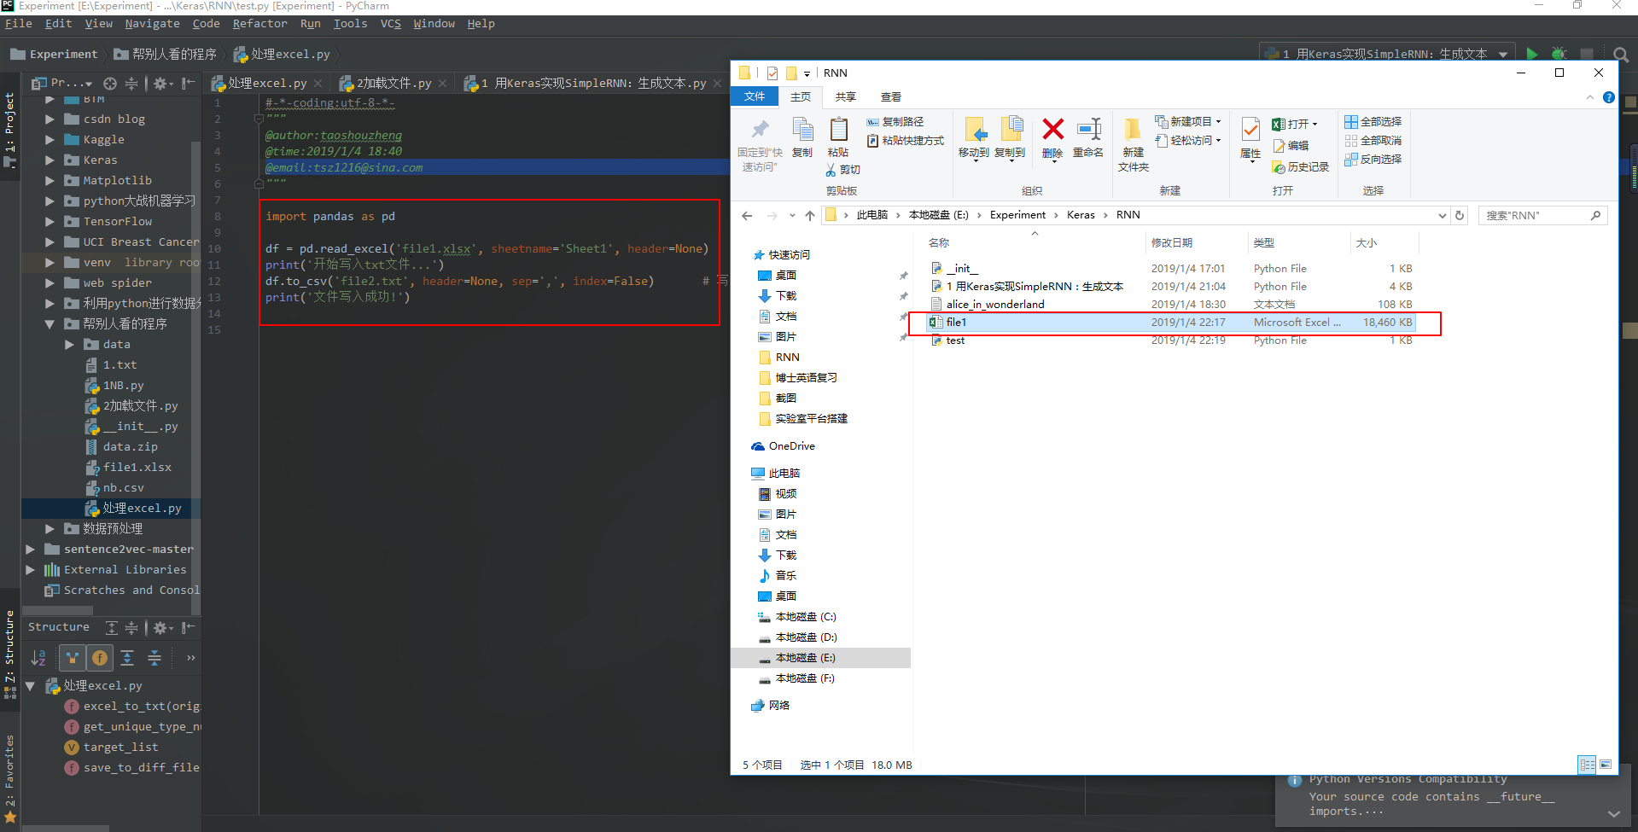Click 全部选择 to select all files
The image size is (1638, 832).
(x=1373, y=121)
